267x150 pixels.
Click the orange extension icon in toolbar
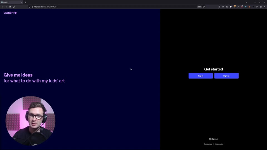pos(234,7)
